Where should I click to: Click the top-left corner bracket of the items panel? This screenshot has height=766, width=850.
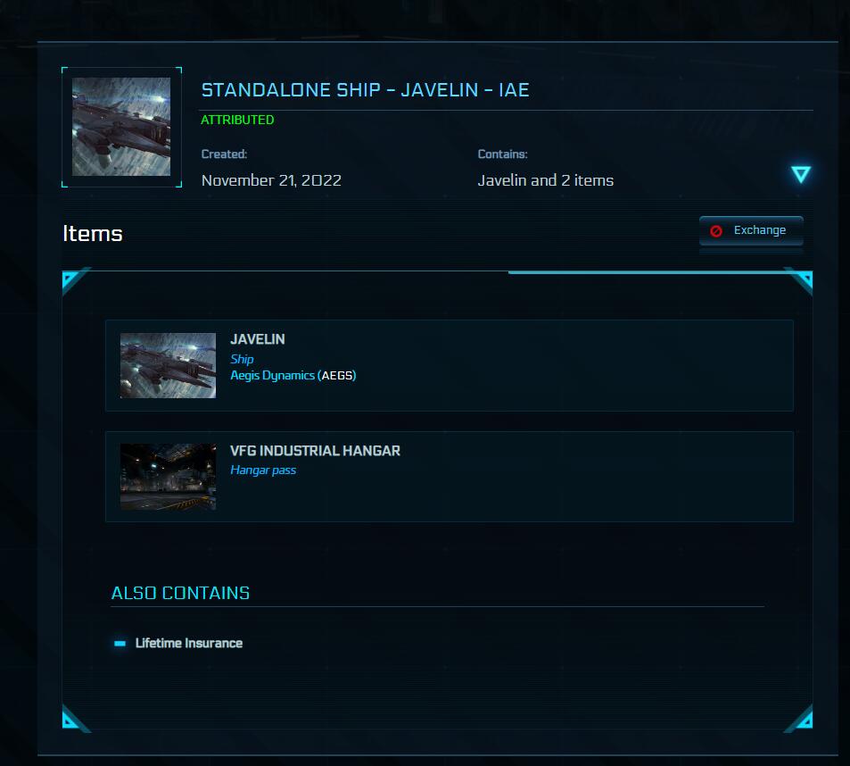74,280
